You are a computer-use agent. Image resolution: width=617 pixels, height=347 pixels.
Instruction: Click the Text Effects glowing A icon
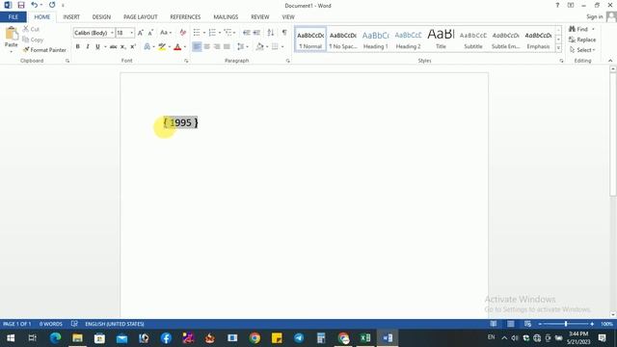(x=148, y=46)
